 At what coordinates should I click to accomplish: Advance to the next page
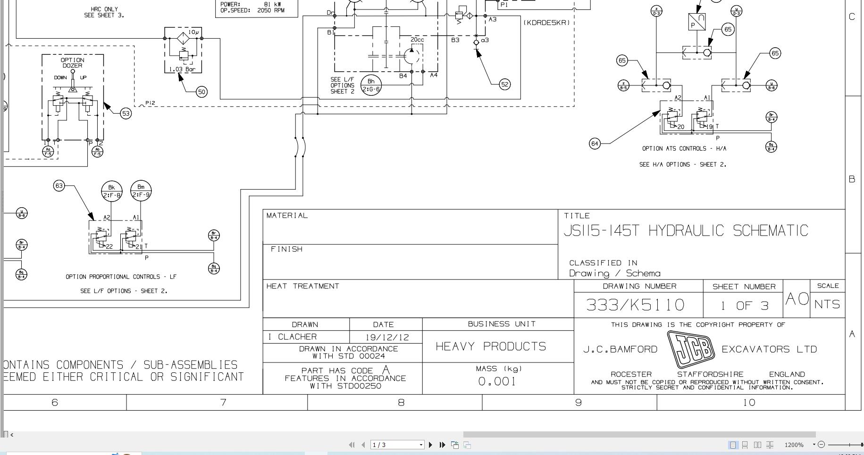pyautogui.click(x=430, y=445)
